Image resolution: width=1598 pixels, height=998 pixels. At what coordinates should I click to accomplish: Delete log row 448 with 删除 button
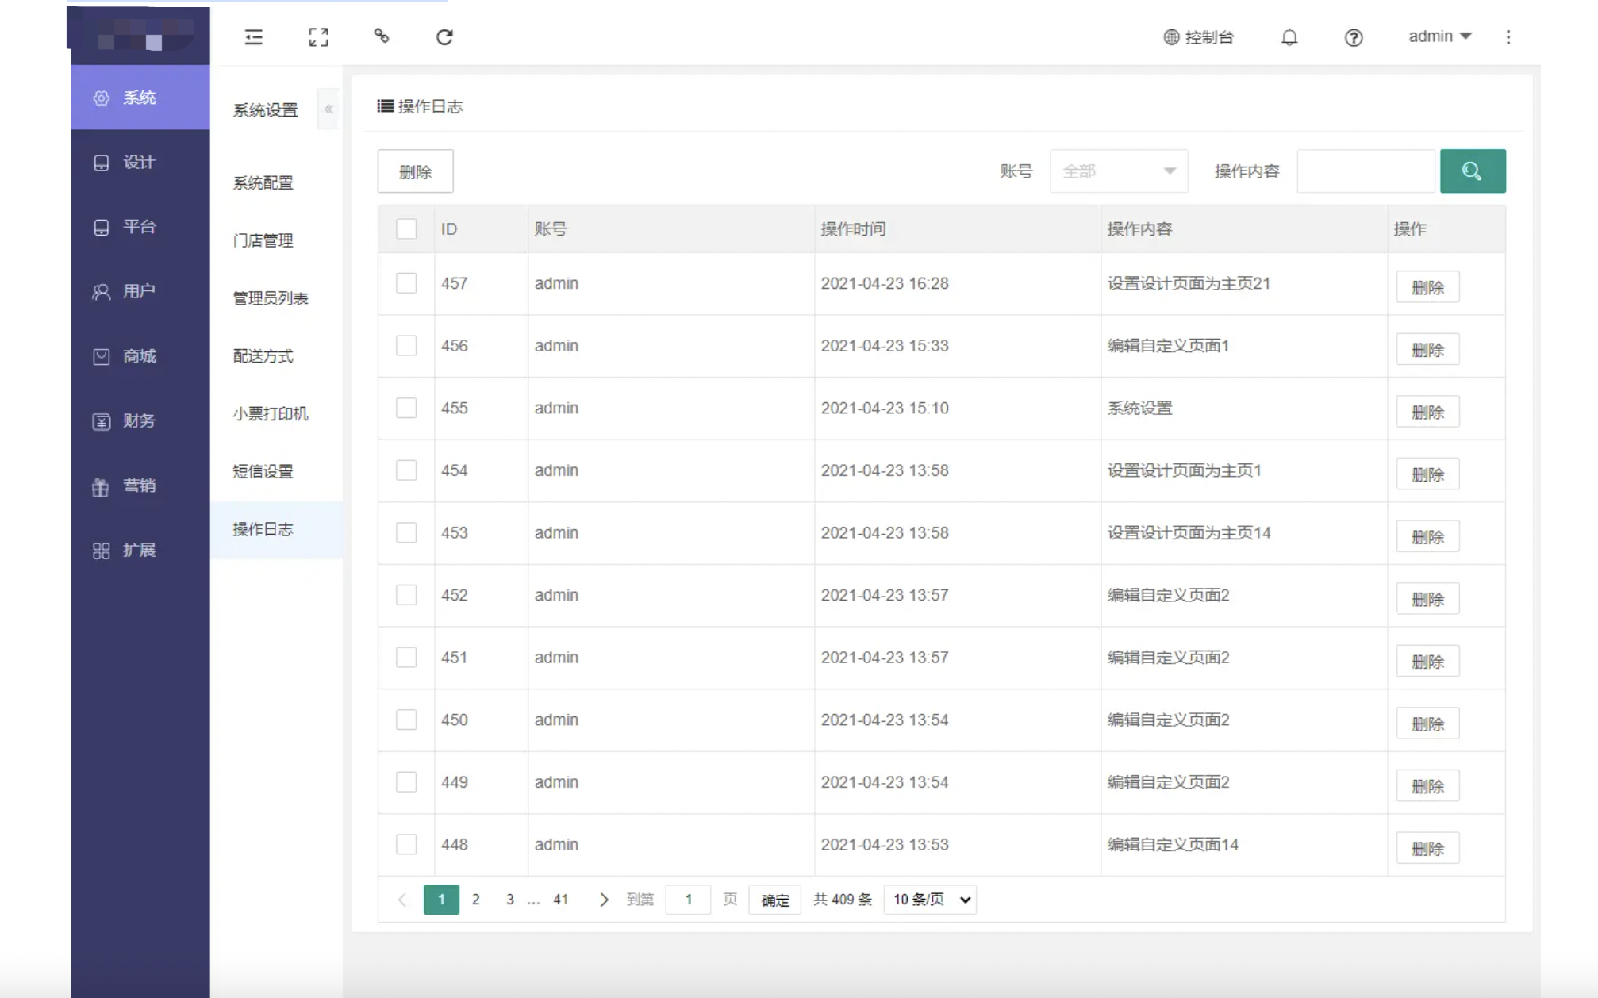point(1427,848)
